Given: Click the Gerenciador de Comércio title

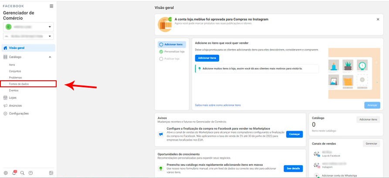Looking at the screenshot, I should point(19,15).
